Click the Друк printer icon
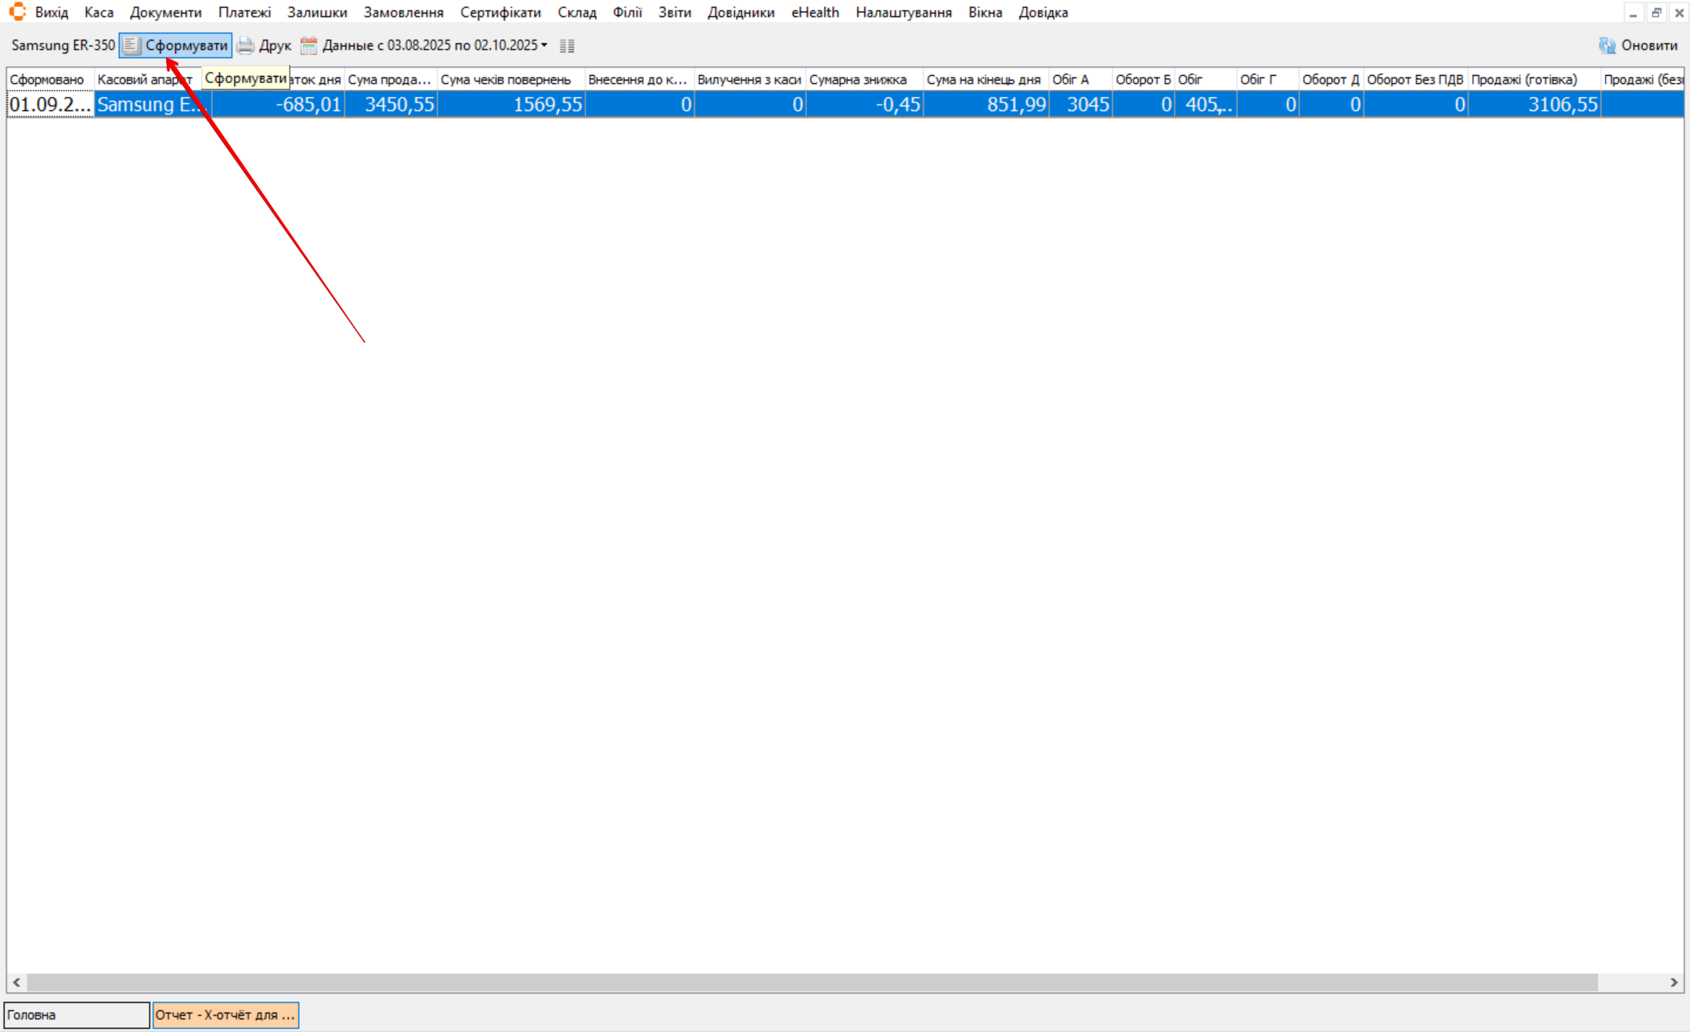 click(246, 45)
